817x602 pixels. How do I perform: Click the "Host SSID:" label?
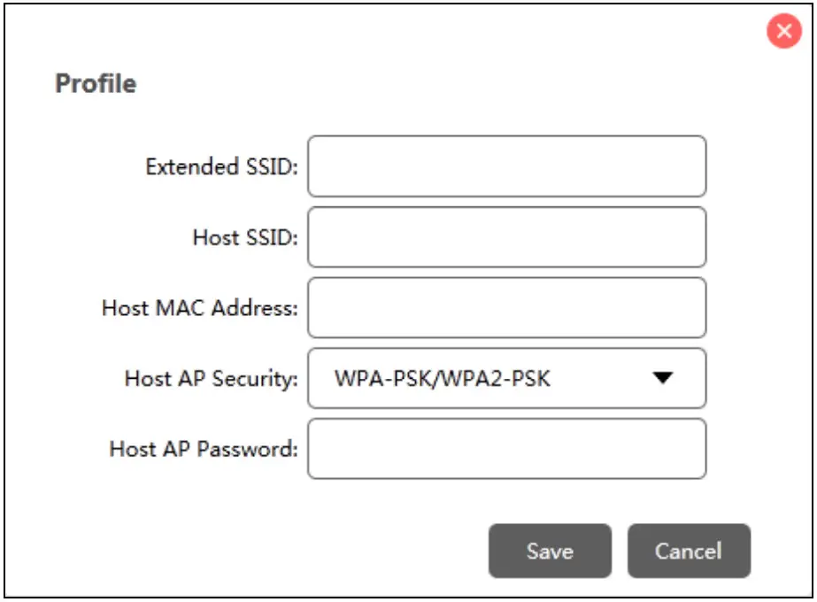[245, 237]
